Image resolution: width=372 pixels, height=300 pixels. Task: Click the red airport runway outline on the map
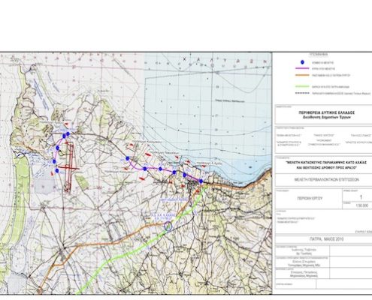69,167
